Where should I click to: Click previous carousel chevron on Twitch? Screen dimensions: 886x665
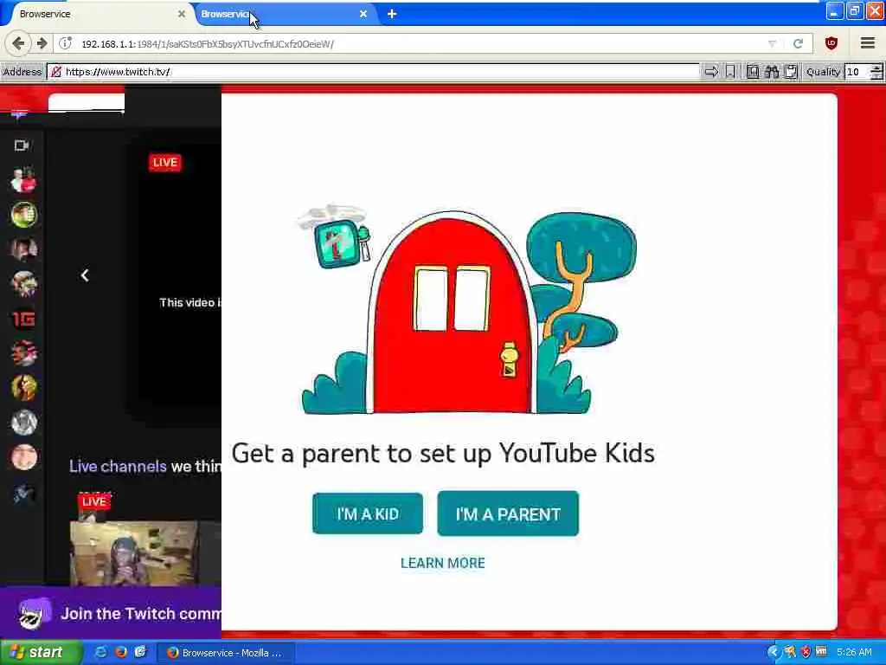coord(85,275)
